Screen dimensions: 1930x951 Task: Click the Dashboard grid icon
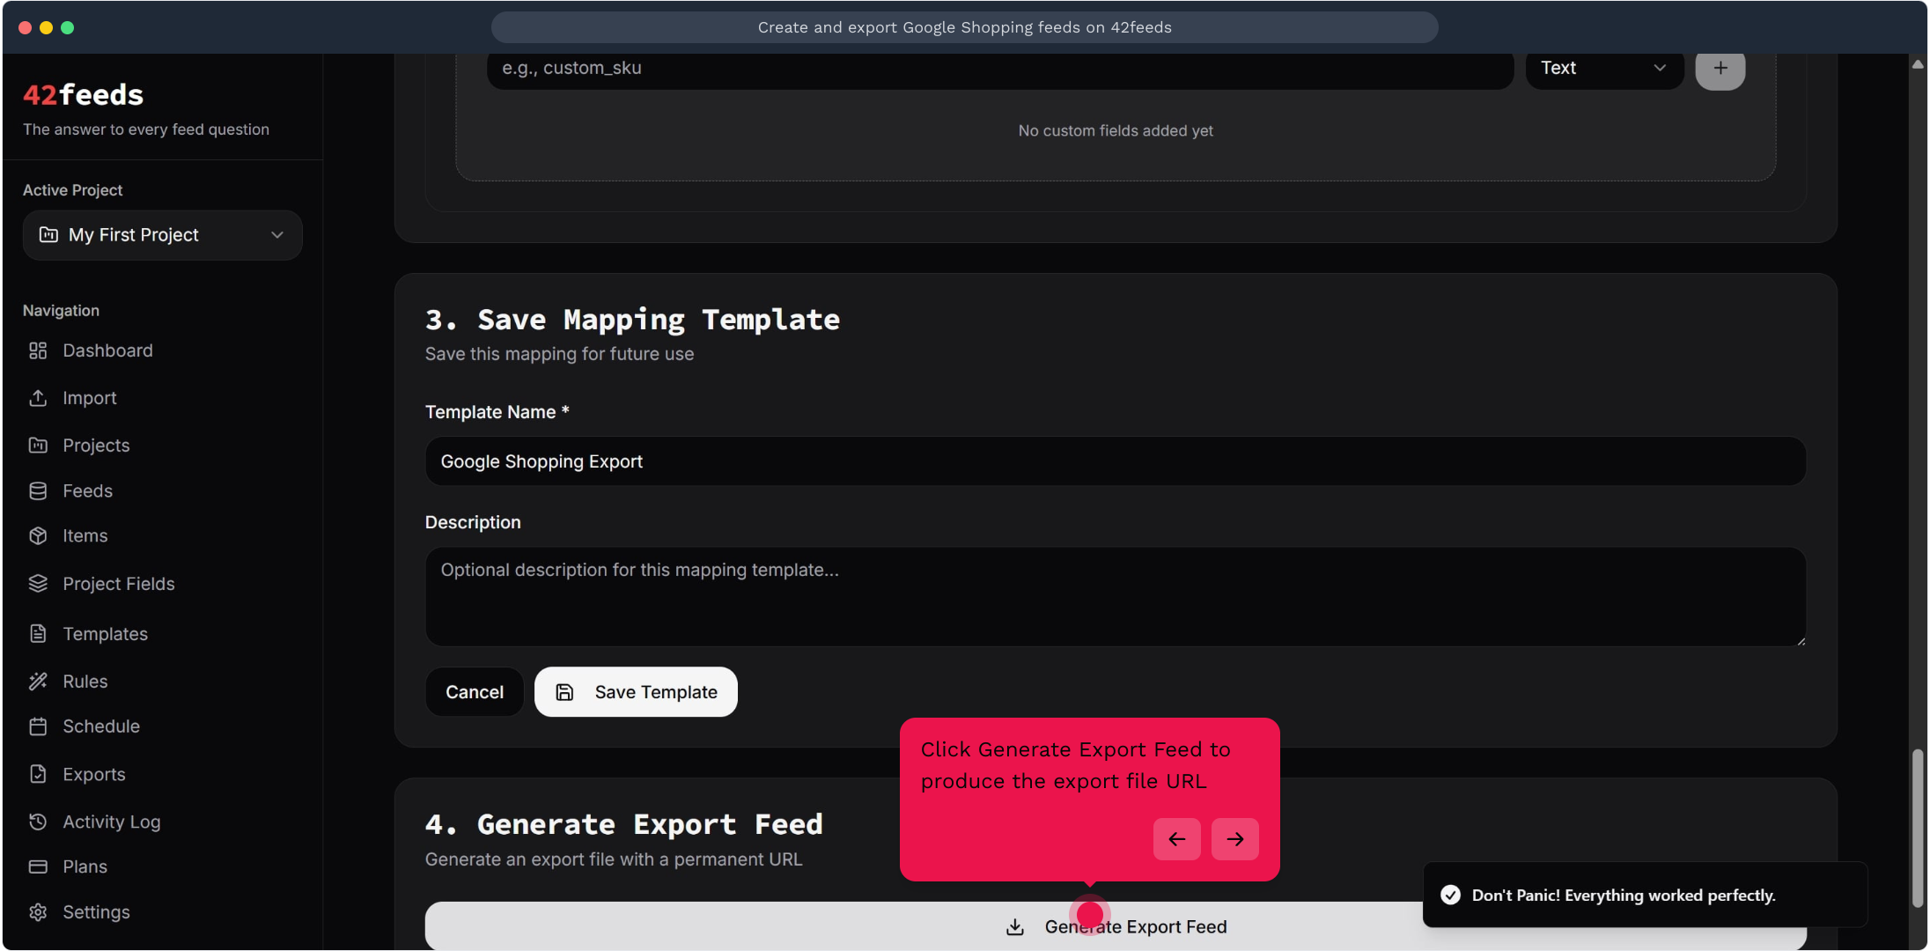[x=38, y=350]
